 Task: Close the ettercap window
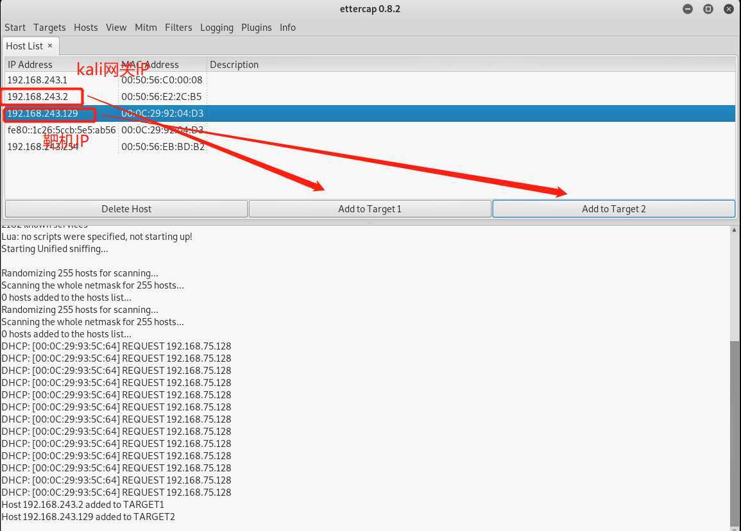click(729, 9)
